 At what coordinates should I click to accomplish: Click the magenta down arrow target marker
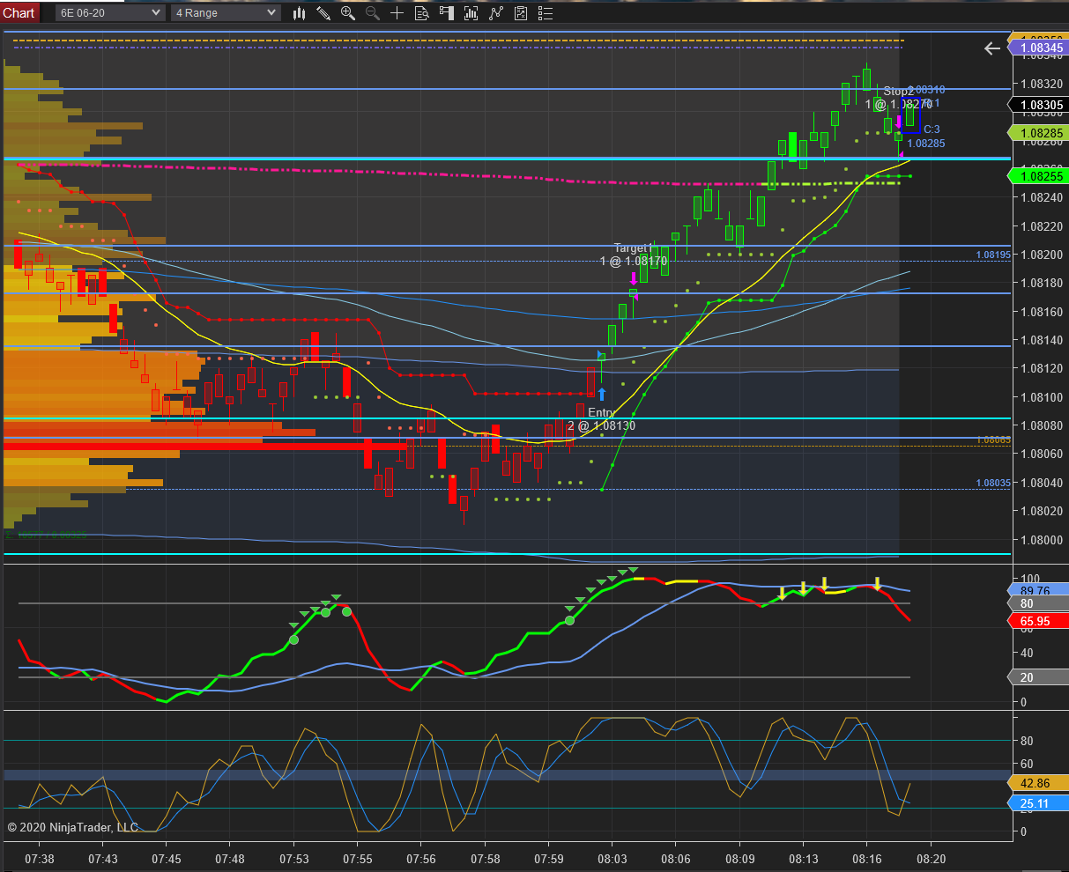tap(634, 277)
